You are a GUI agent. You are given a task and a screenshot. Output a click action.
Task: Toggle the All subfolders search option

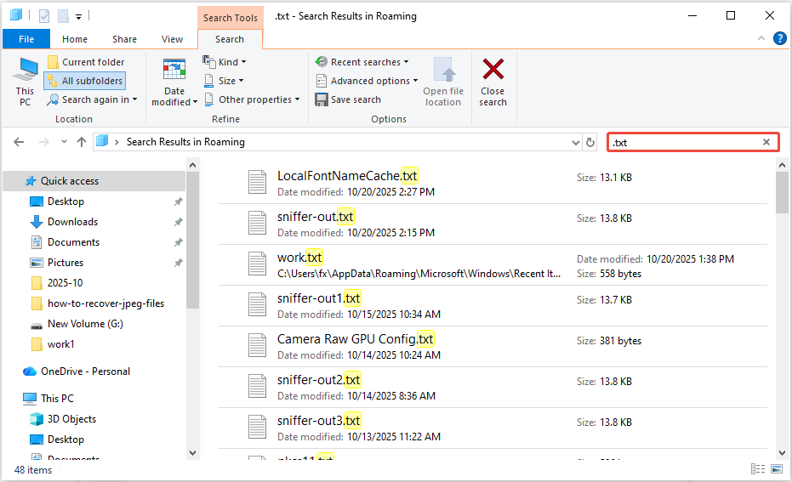click(85, 81)
